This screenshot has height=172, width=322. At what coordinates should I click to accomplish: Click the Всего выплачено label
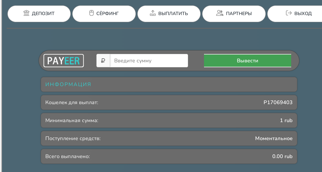point(67,157)
